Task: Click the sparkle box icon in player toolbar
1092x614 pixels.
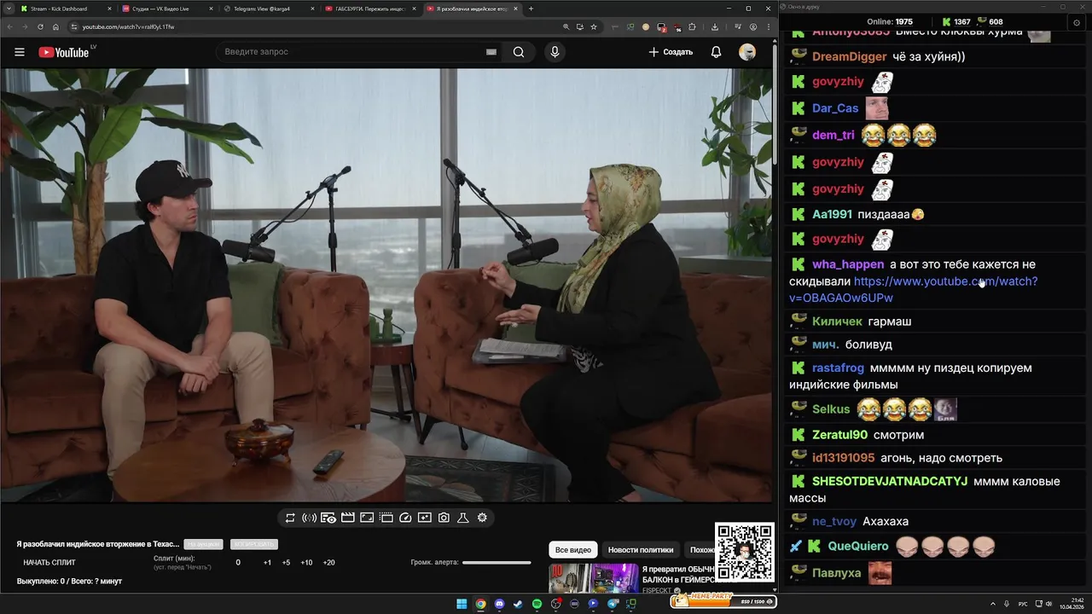Action: coord(424,518)
